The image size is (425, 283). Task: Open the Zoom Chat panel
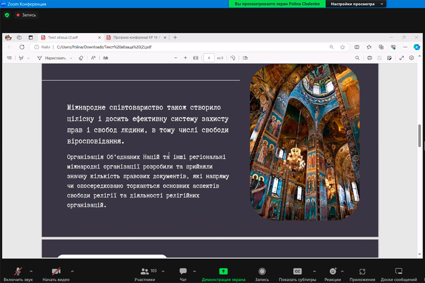point(183,272)
